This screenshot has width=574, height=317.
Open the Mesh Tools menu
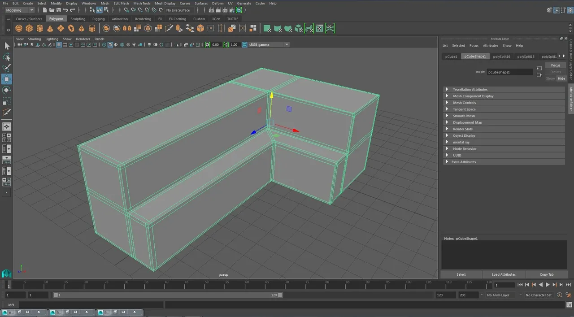coord(142,3)
